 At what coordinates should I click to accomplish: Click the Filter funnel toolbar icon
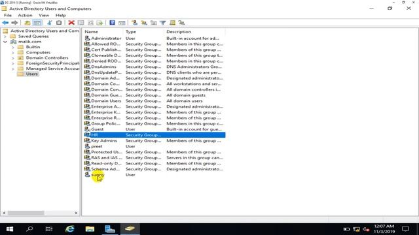click(x=163, y=23)
